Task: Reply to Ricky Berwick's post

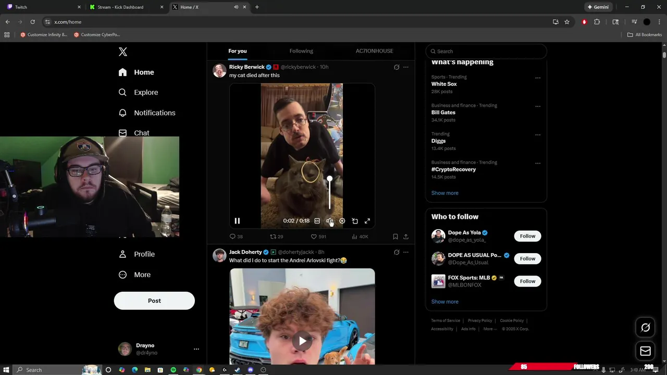Action: point(236,236)
